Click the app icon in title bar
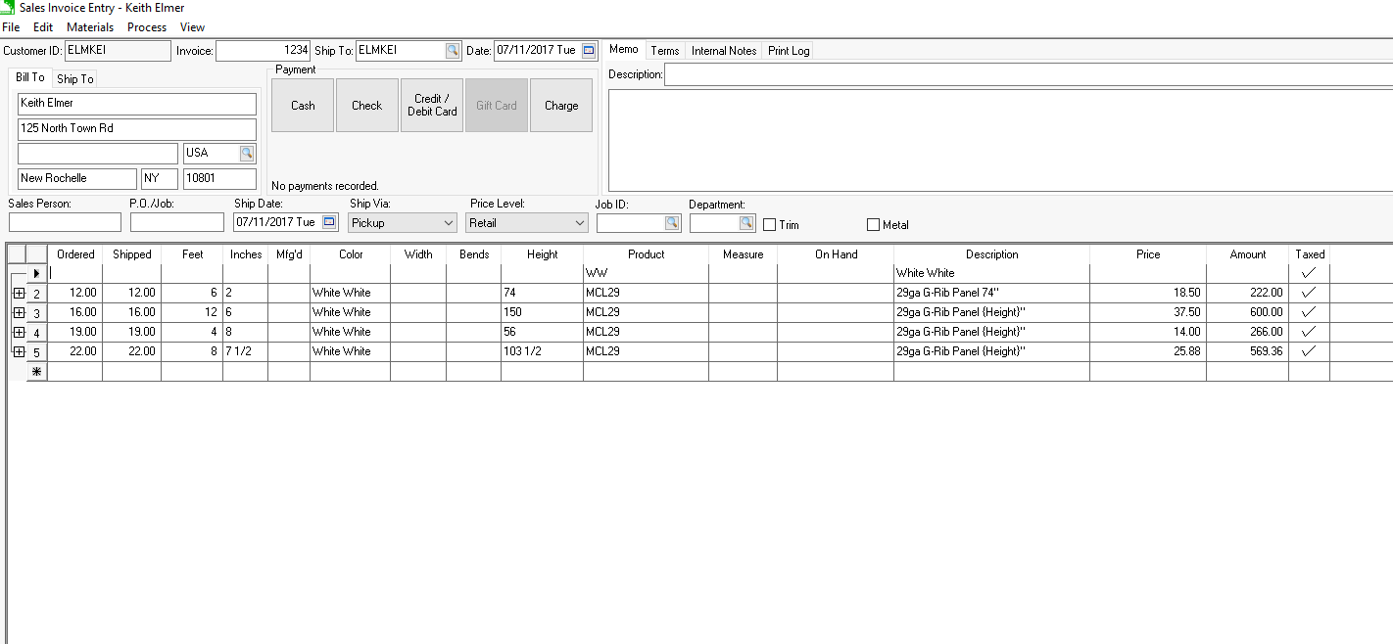The height and width of the screenshot is (644, 1393). [x=9, y=8]
